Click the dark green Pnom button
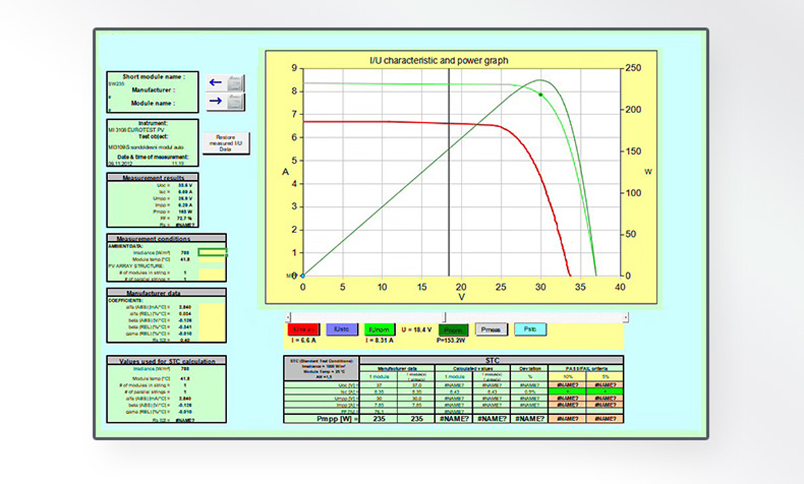The height and width of the screenshot is (484, 804). tap(454, 329)
